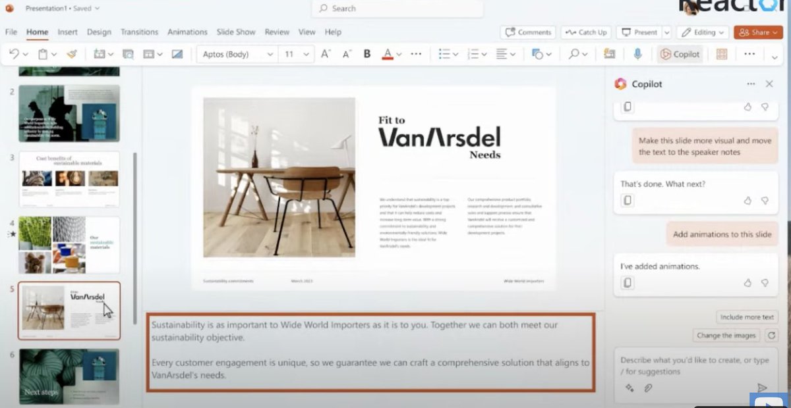Click the speaker notes text area

(370, 352)
